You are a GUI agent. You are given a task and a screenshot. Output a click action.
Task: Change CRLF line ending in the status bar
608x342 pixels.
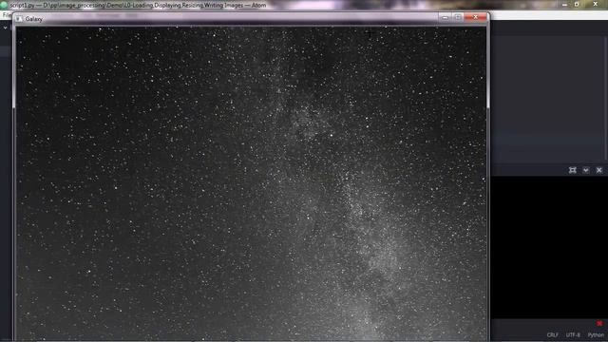(x=553, y=335)
